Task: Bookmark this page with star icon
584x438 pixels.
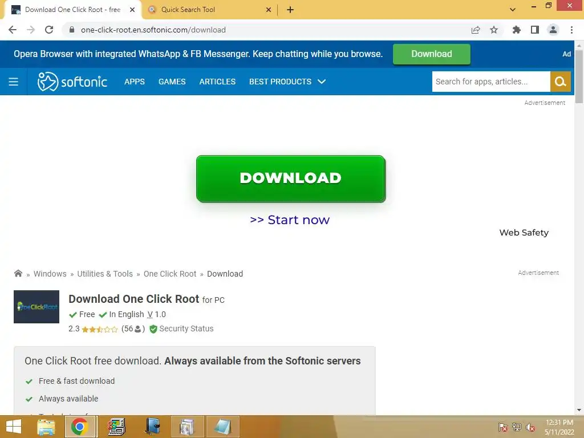Action: point(494,30)
